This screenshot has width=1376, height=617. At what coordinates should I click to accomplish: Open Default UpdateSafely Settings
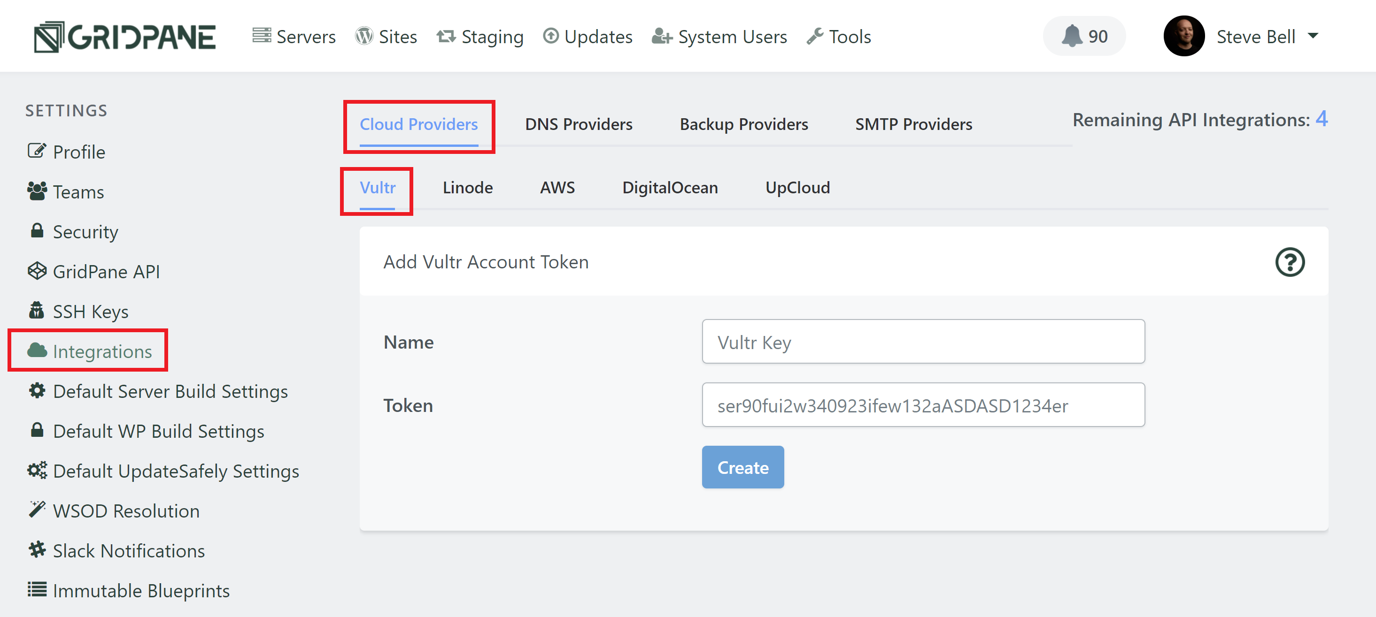[163, 471]
